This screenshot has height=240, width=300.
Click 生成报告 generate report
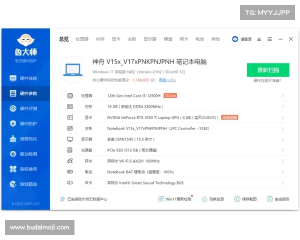tap(278, 199)
